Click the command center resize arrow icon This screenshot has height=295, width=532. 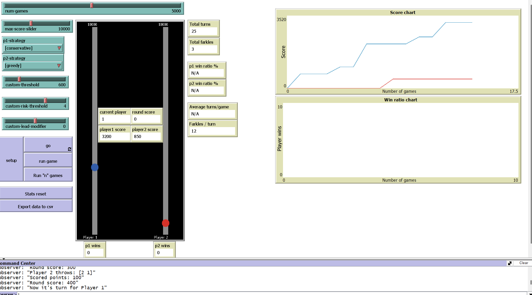pos(510,263)
